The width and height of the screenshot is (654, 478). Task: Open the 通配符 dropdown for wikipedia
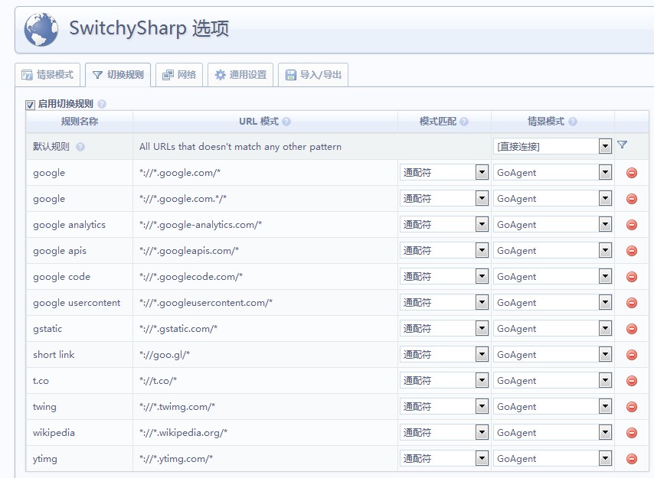444,433
